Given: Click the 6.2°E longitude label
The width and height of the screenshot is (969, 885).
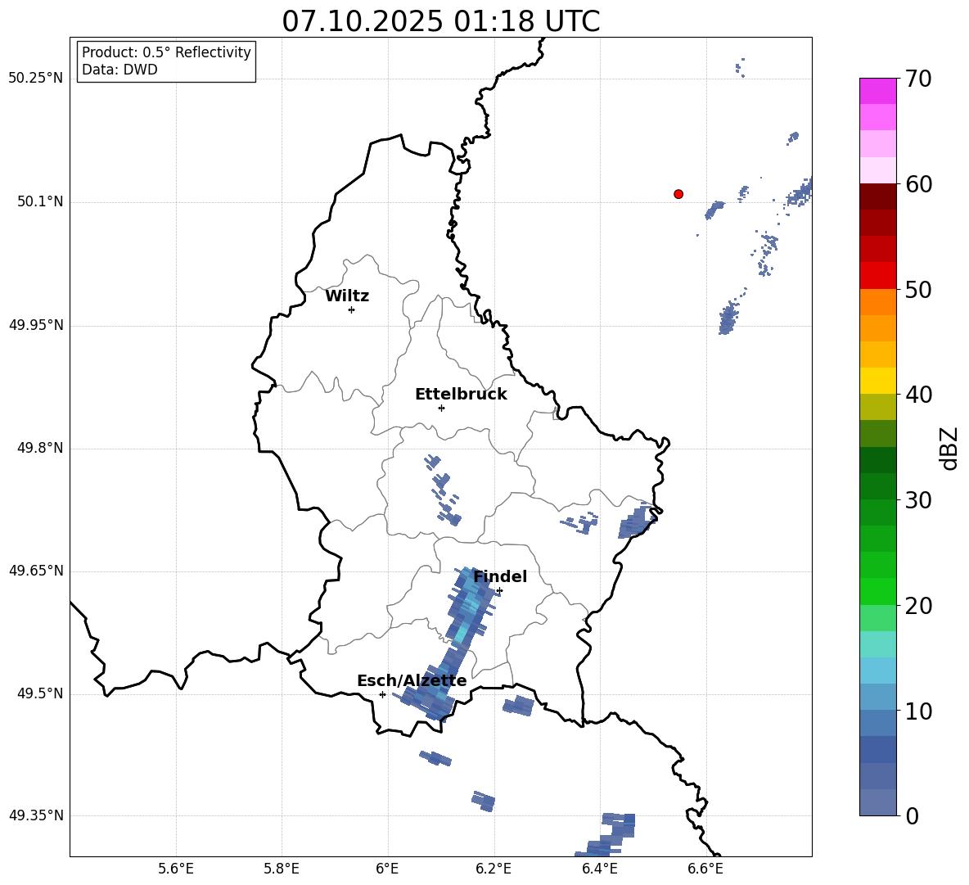Looking at the screenshot, I should (494, 869).
